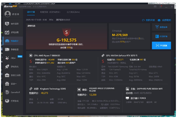
Task: Open 录像截图 recording screenshot section
Action: (12, 49)
